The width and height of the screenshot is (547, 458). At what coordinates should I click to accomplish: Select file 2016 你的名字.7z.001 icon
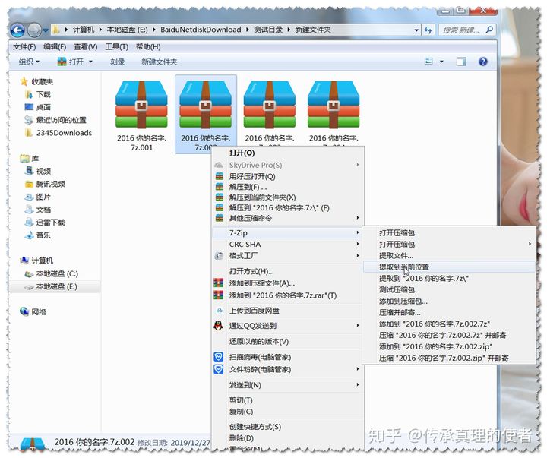click(x=141, y=105)
